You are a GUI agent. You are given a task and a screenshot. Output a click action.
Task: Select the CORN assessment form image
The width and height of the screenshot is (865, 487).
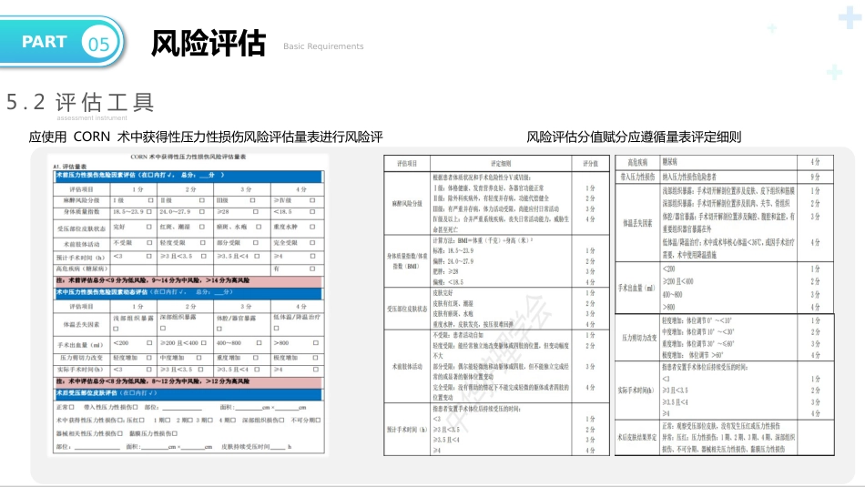188,304
